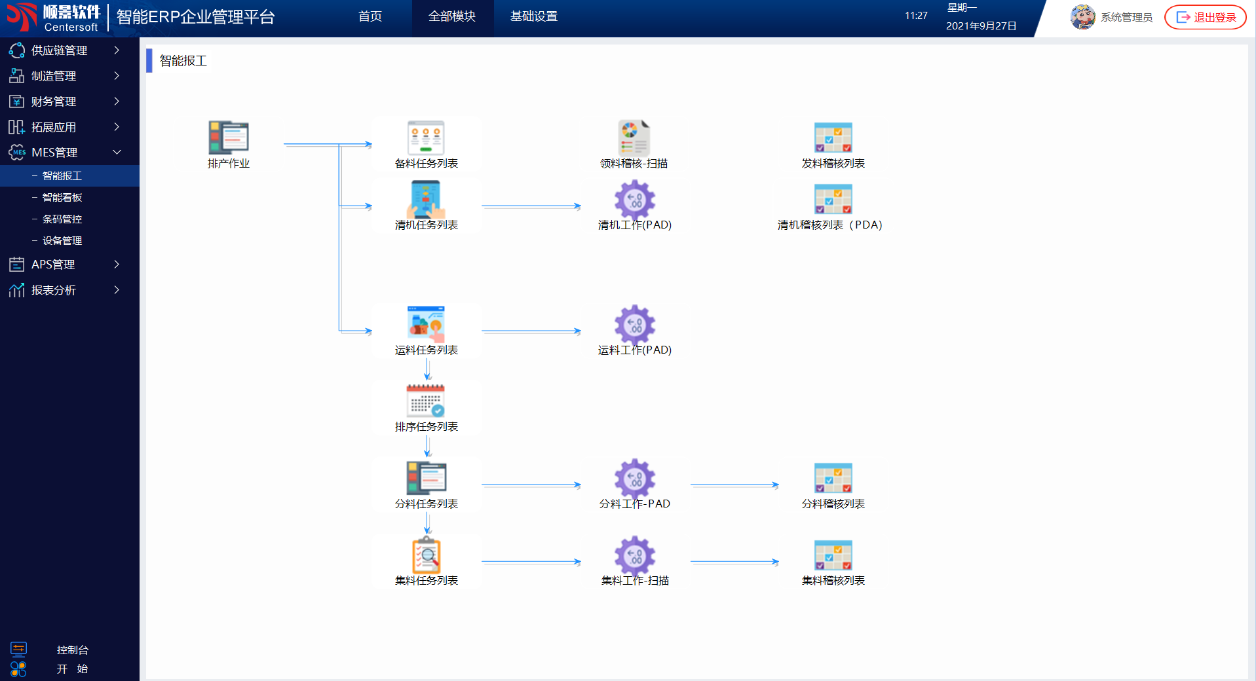Click the 领料稽核-扫描 icon
The height and width of the screenshot is (681, 1256).
coord(634,138)
